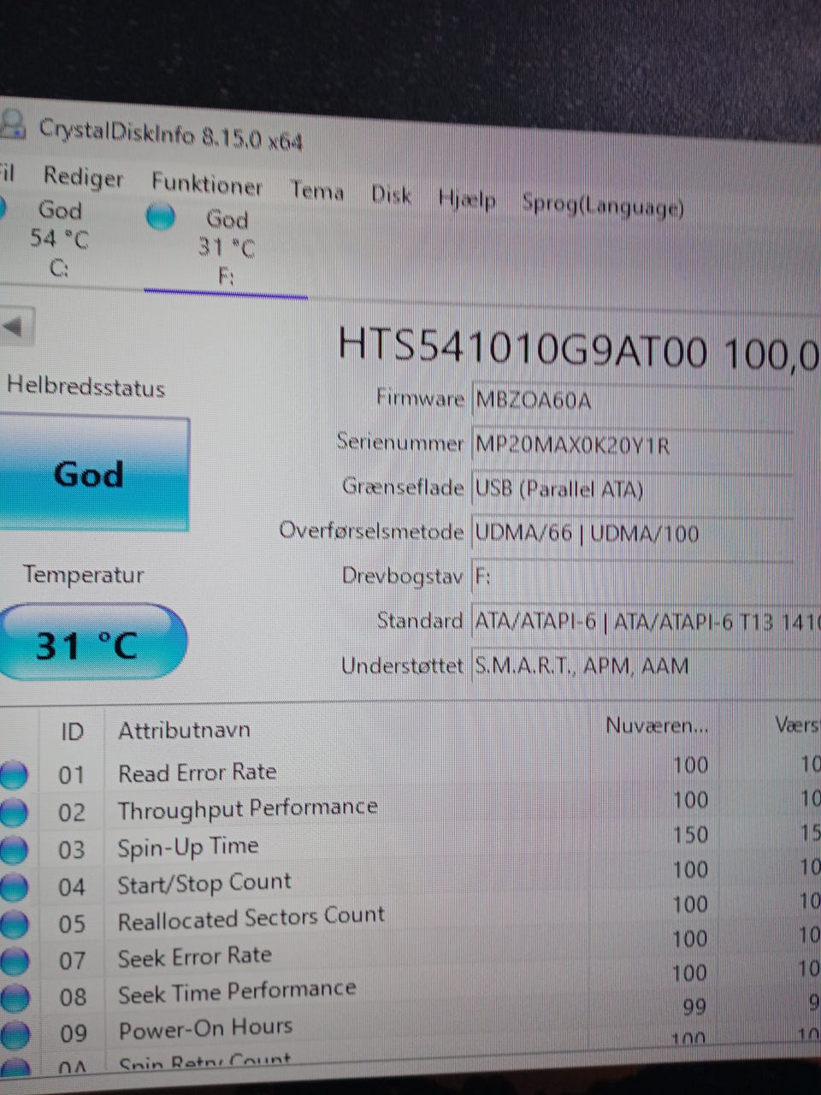Image resolution: width=821 pixels, height=1095 pixels.
Task: Select the Throughput Performance row
Action: pos(410,806)
